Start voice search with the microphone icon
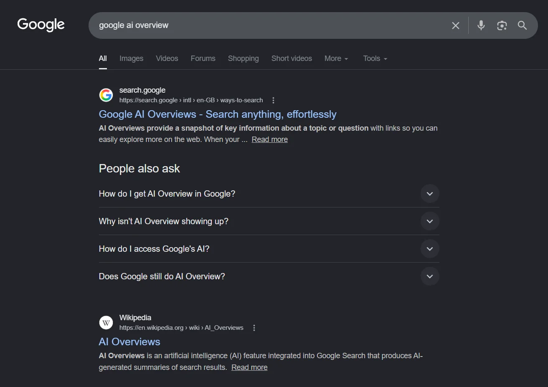Screen dimensions: 548x387 coord(481,25)
